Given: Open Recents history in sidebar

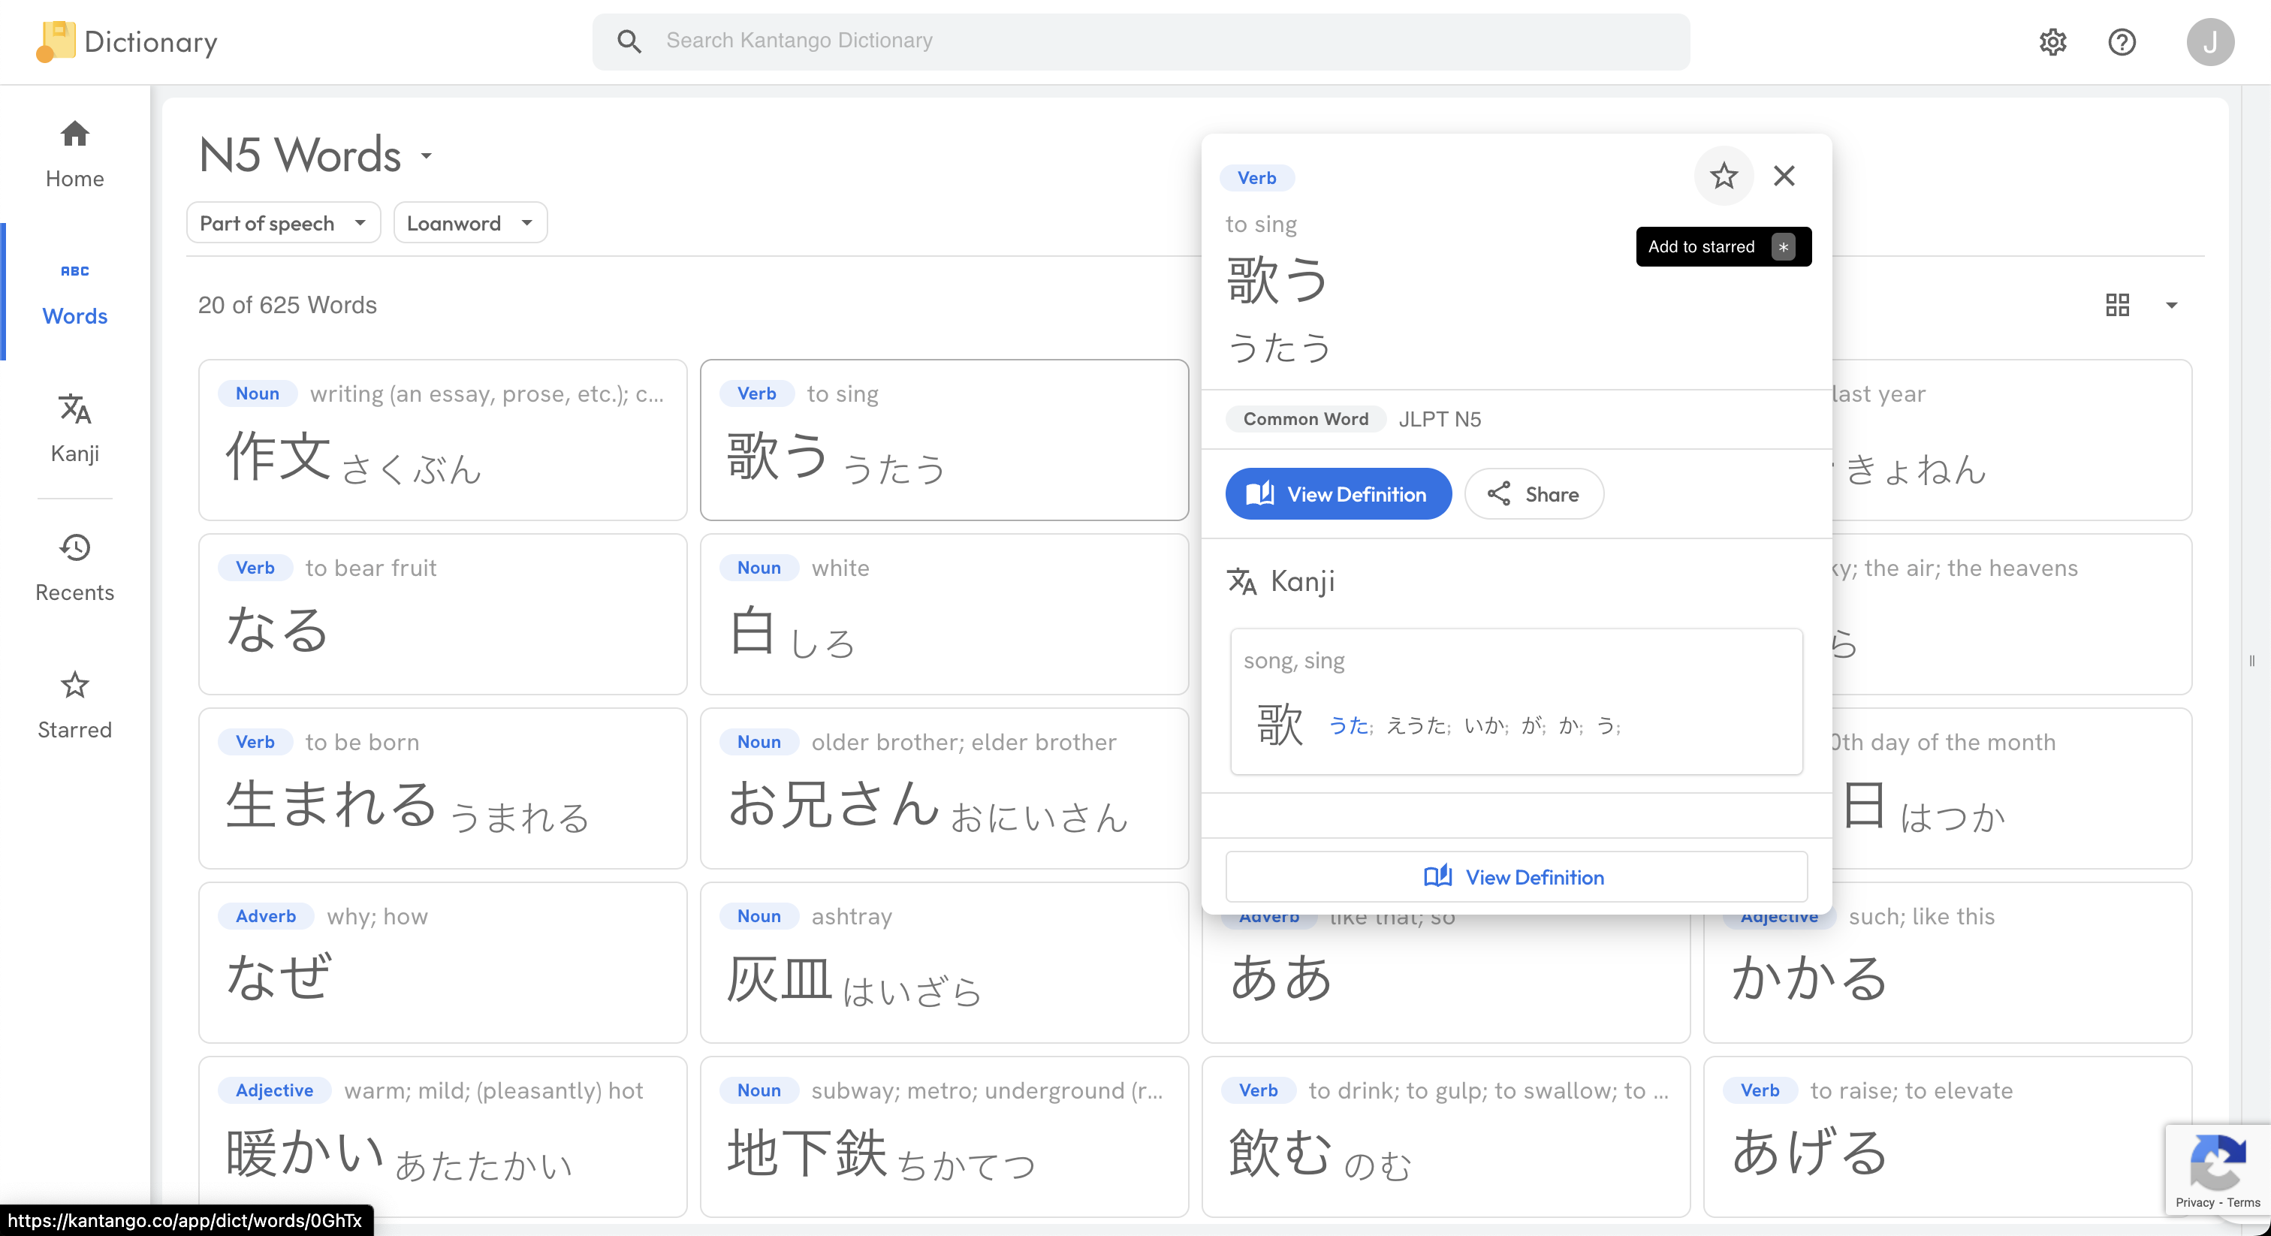Looking at the screenshot, I should pyautogui.click(x=75, y=567).
